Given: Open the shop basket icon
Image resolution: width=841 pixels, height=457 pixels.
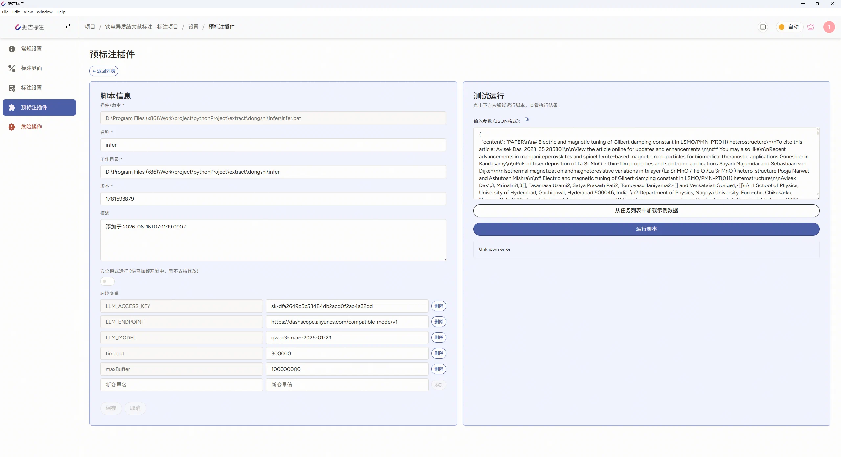Looking at the screenshot, I should [x=811, y=27].
